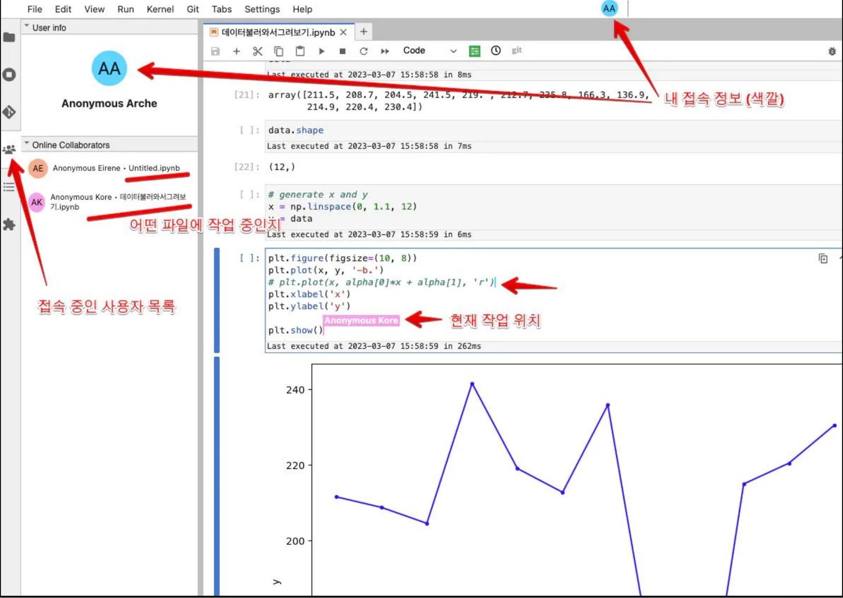Collapse the plot output using its blue bar
This screenshot has height=598, width=843.
coord(217,476)
